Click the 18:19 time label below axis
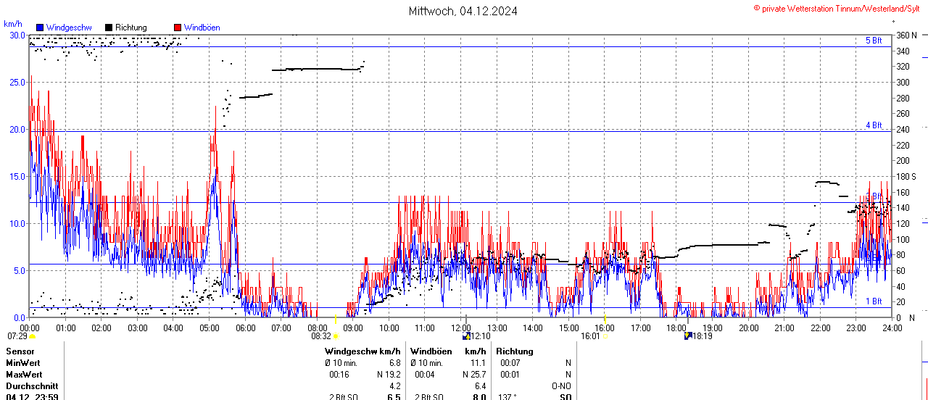Screen dimensions: 928x400 (703, 336)
